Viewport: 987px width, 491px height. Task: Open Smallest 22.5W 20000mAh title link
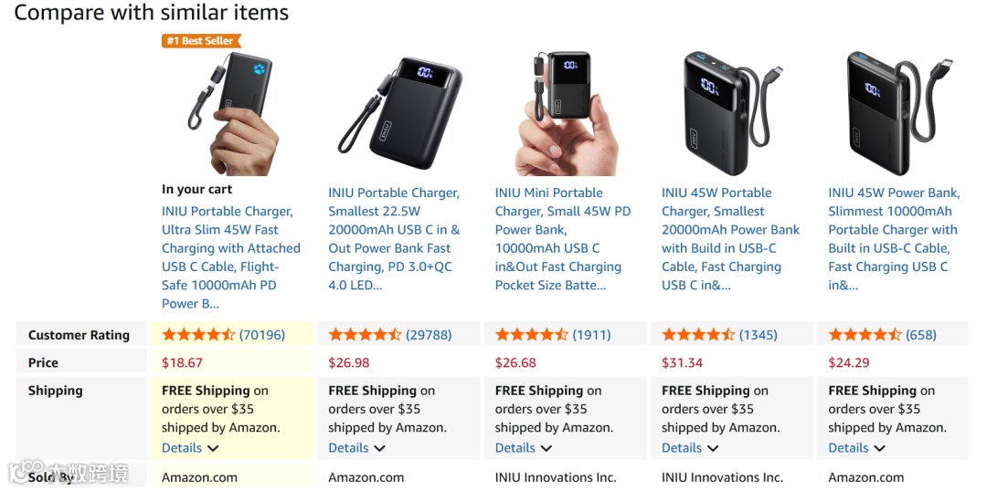point(394,239)
